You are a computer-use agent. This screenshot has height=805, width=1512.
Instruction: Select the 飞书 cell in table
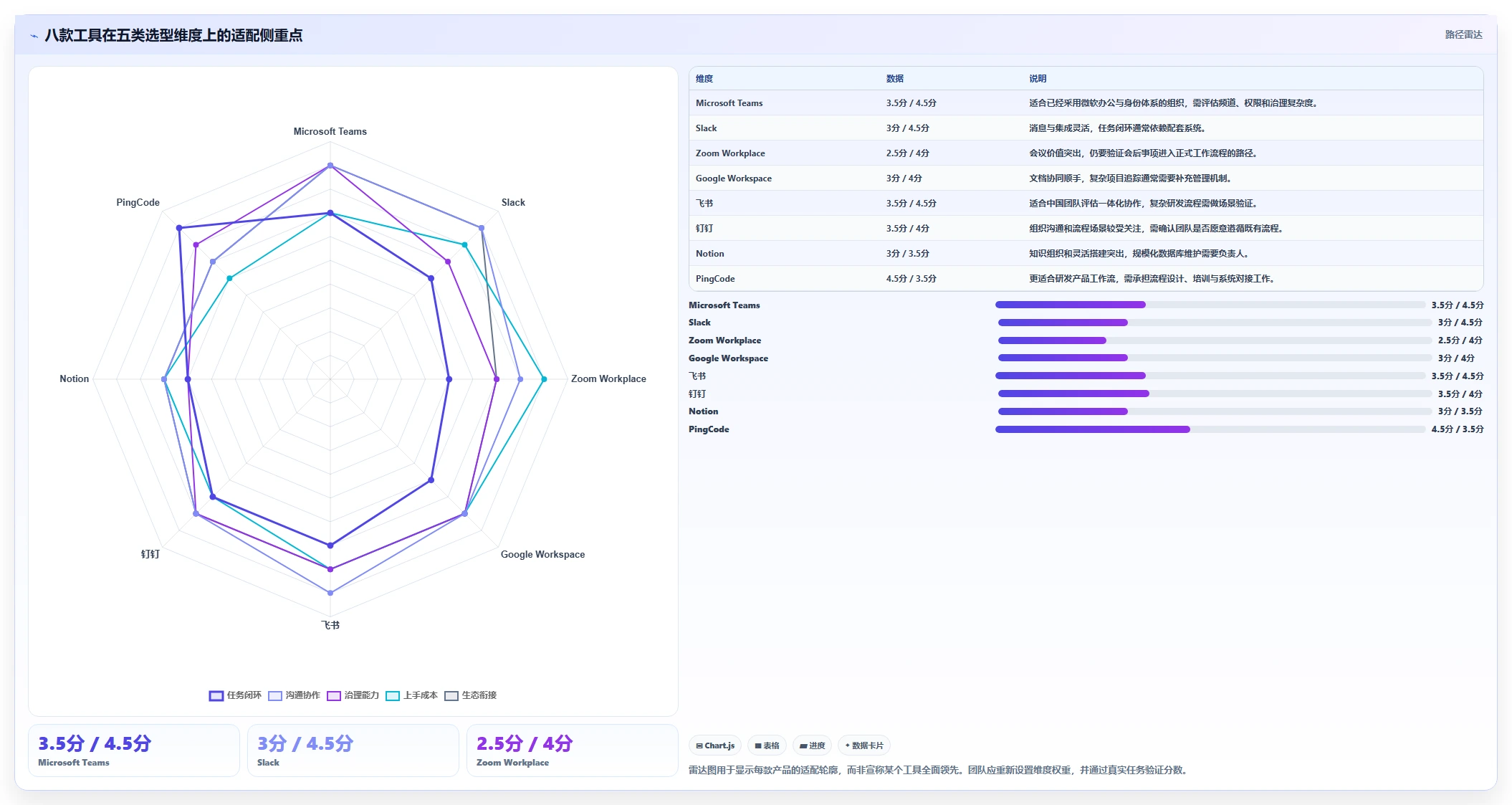(704, 204)
